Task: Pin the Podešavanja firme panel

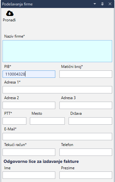Action: pyautogui.click(x=102, y=4)
